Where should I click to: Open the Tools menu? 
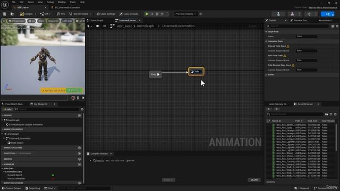click(x=73, y=2)
